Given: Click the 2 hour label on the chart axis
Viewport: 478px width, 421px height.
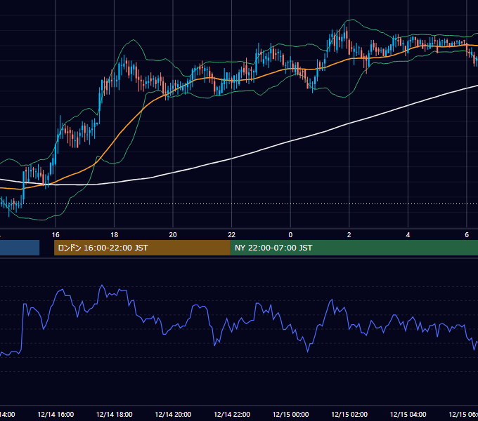Looking at the screenshot, I should click(349, 235).
